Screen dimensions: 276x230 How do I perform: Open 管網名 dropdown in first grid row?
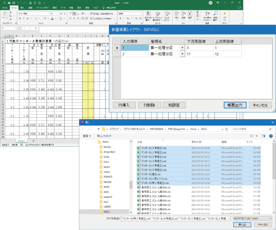(183, 48)
